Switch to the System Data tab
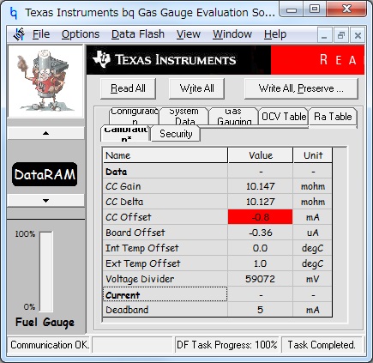This screenshot has width=373, height=363. pyautogui.click(x=183, y=116)
